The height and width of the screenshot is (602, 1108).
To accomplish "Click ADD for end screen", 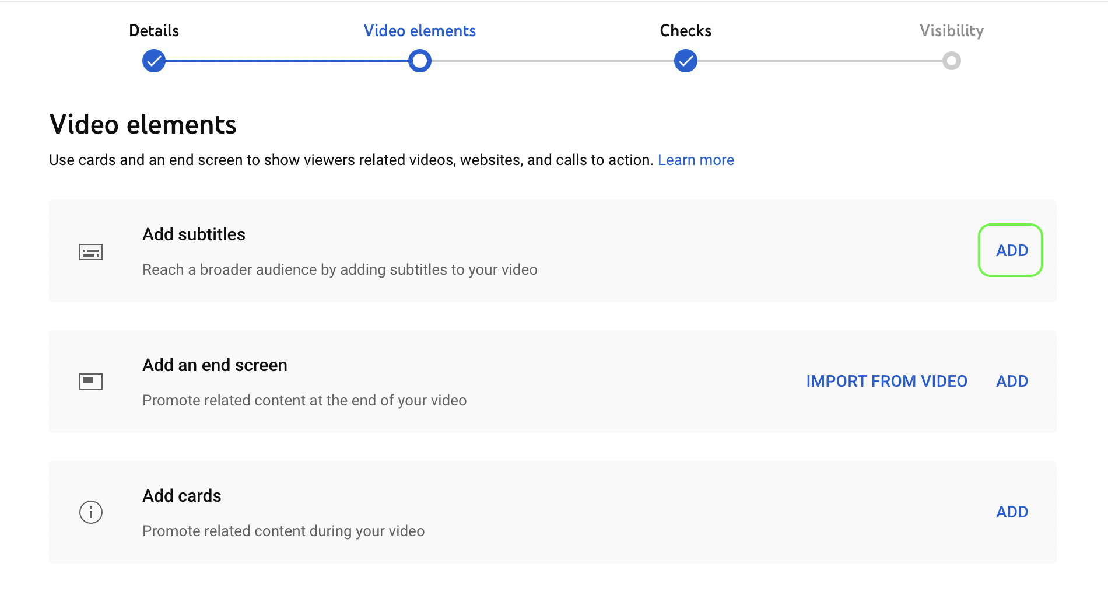I will 1012,381.
